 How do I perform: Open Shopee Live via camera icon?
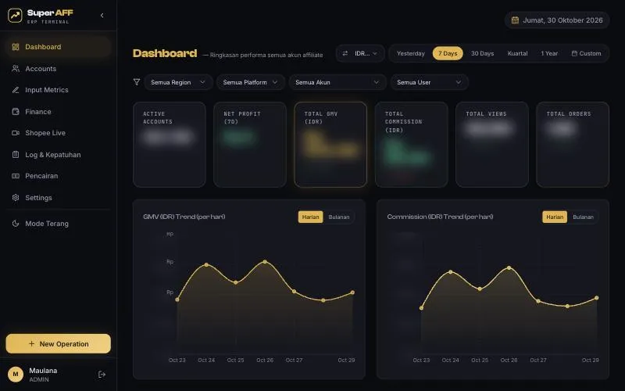(x=16, y=133)
